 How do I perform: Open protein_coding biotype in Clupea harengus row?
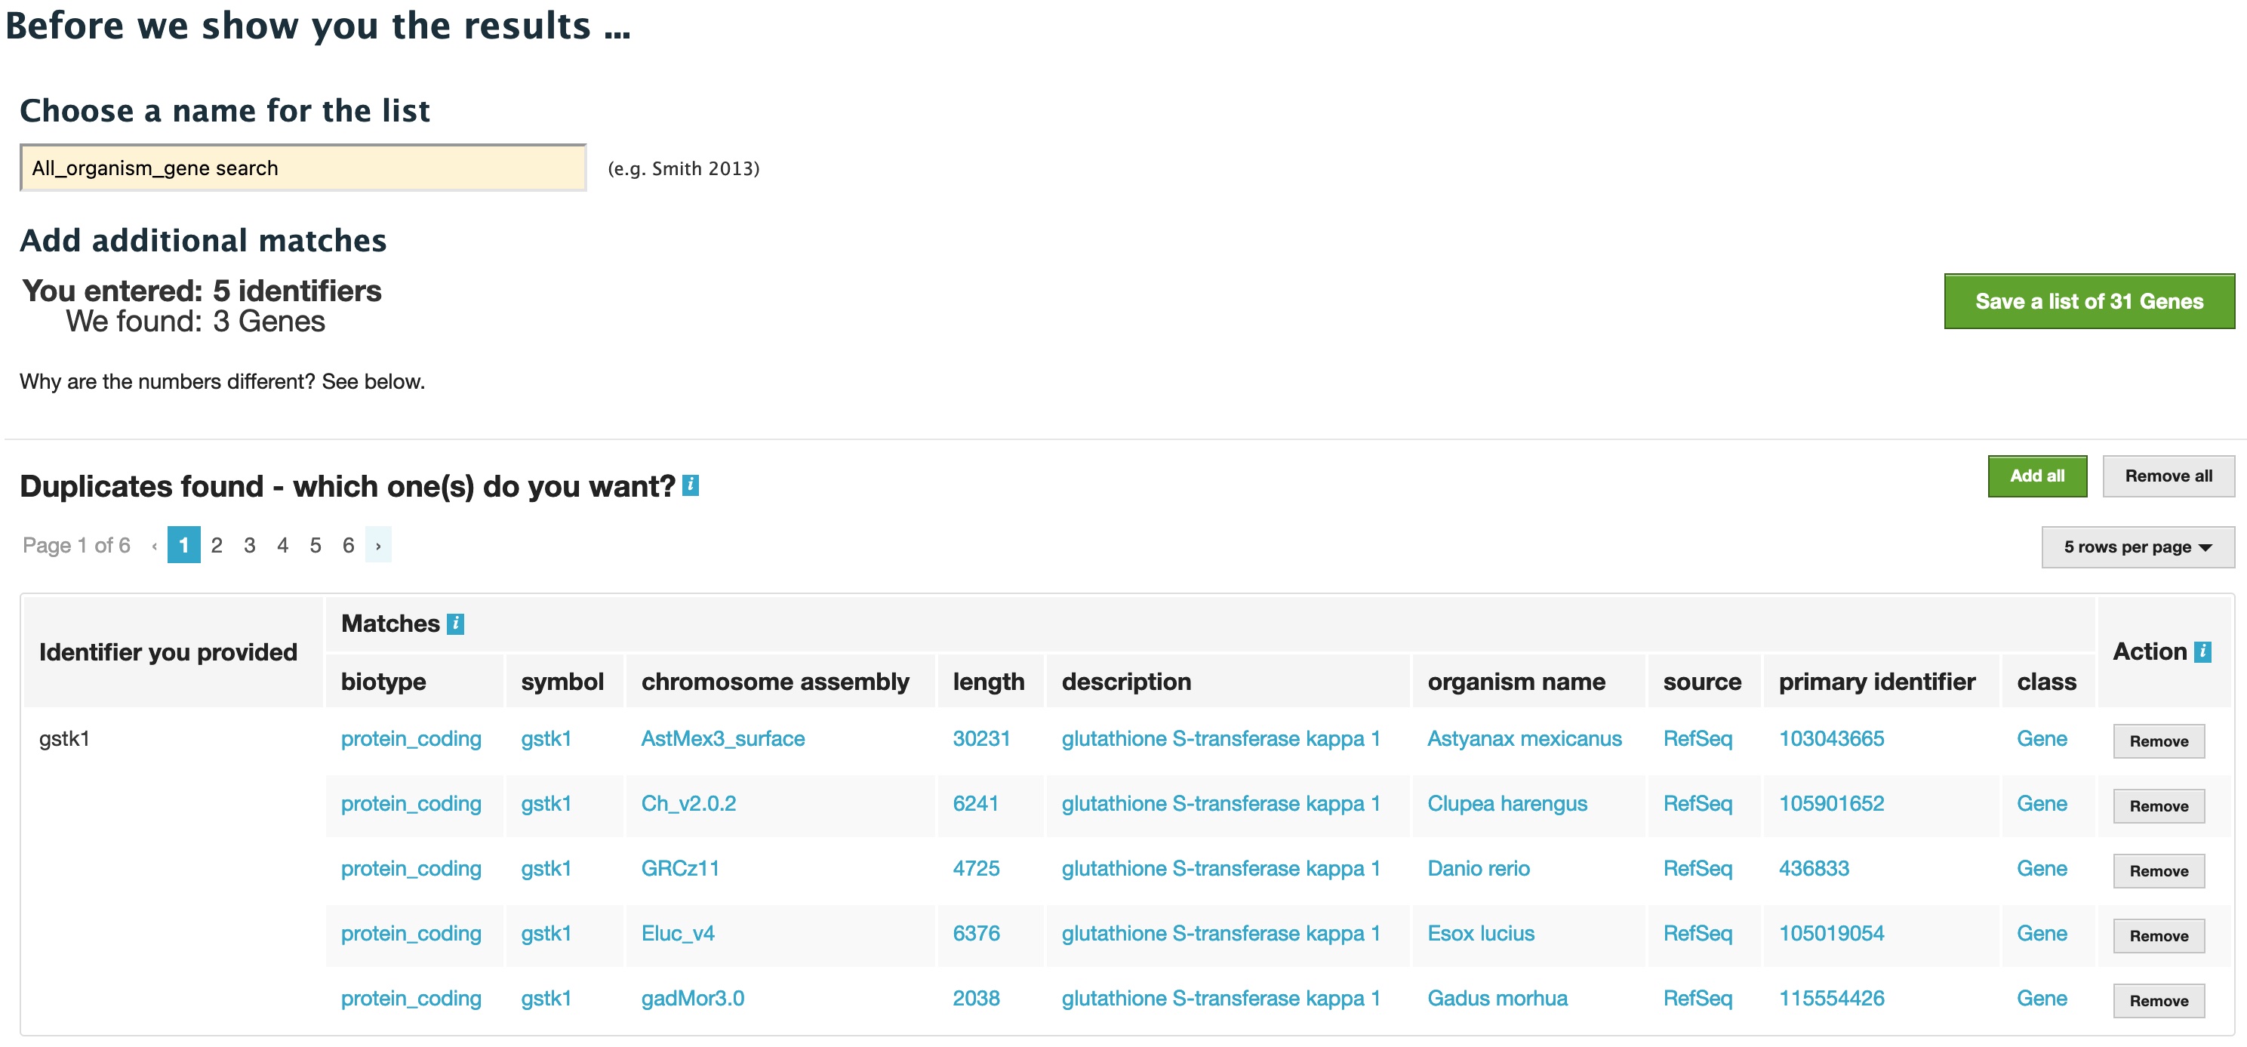pyautogui.click(x=411, y=804)
